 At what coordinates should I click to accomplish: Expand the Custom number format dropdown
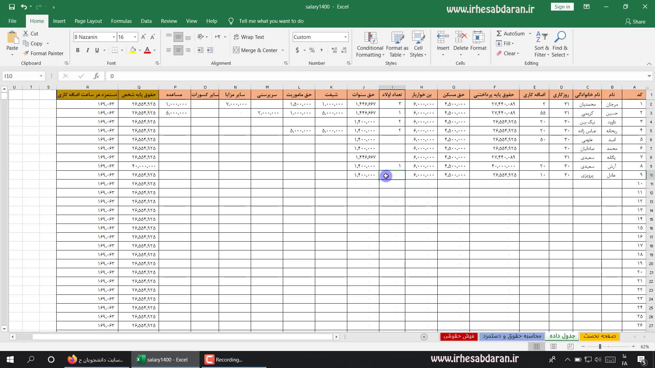coord(345,37)
